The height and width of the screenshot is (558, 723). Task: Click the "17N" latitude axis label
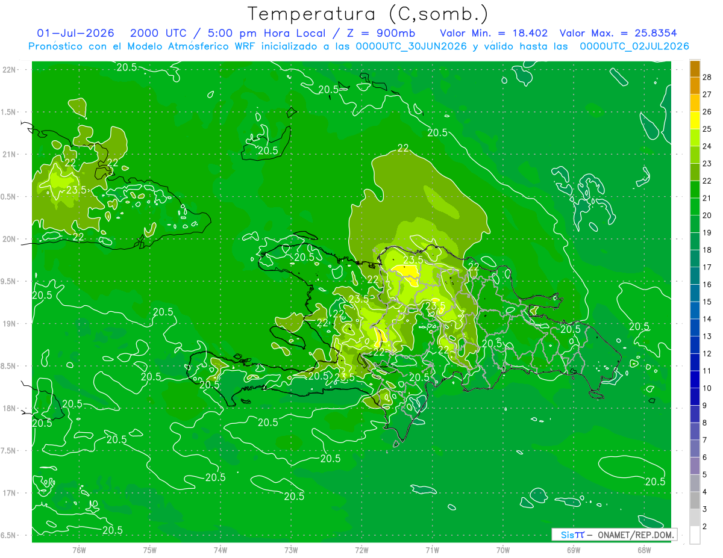9,493
